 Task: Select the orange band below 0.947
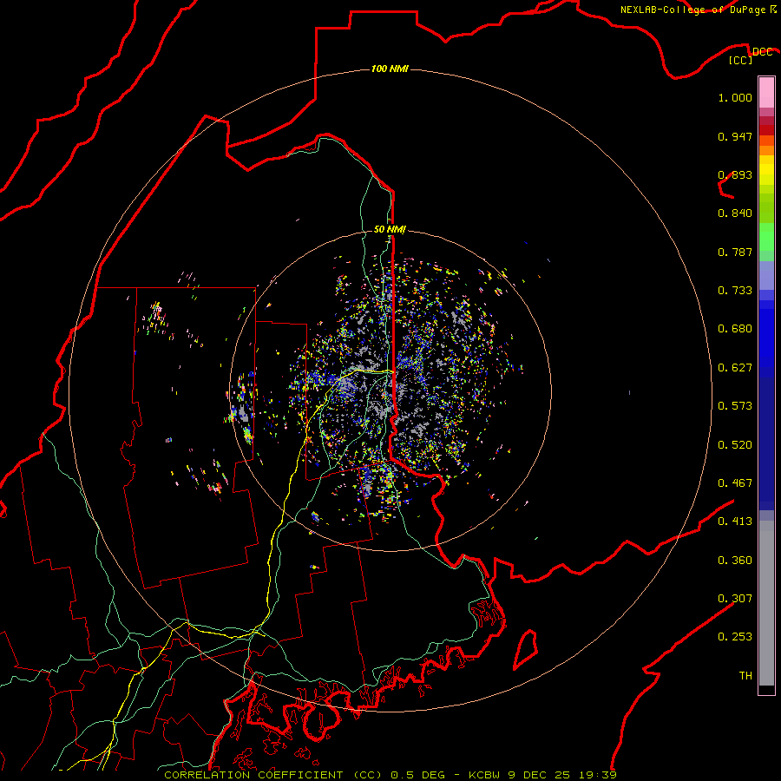pos(766,146)
